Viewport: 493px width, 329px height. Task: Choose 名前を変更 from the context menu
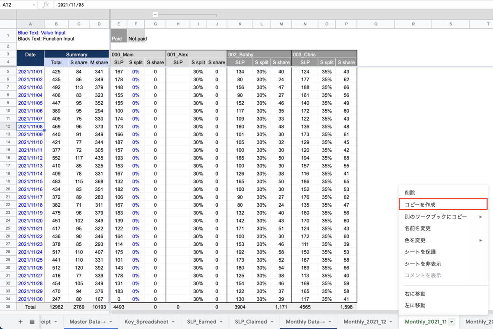click(x=443, y=228)
